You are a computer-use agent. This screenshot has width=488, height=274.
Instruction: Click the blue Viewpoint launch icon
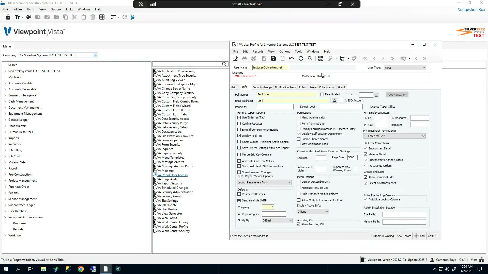click(x=133, y=17)
